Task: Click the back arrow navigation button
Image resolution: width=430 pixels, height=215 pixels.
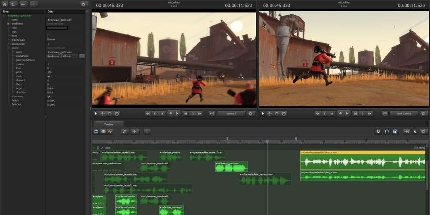Action: pyautogui.click(x=24, y=4)
